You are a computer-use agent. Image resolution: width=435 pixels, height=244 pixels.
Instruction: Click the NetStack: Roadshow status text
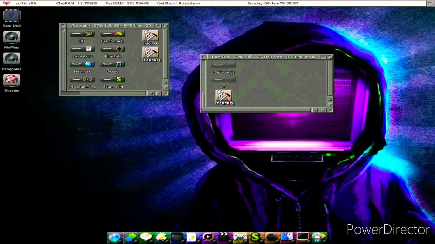[x=178, y=3]
